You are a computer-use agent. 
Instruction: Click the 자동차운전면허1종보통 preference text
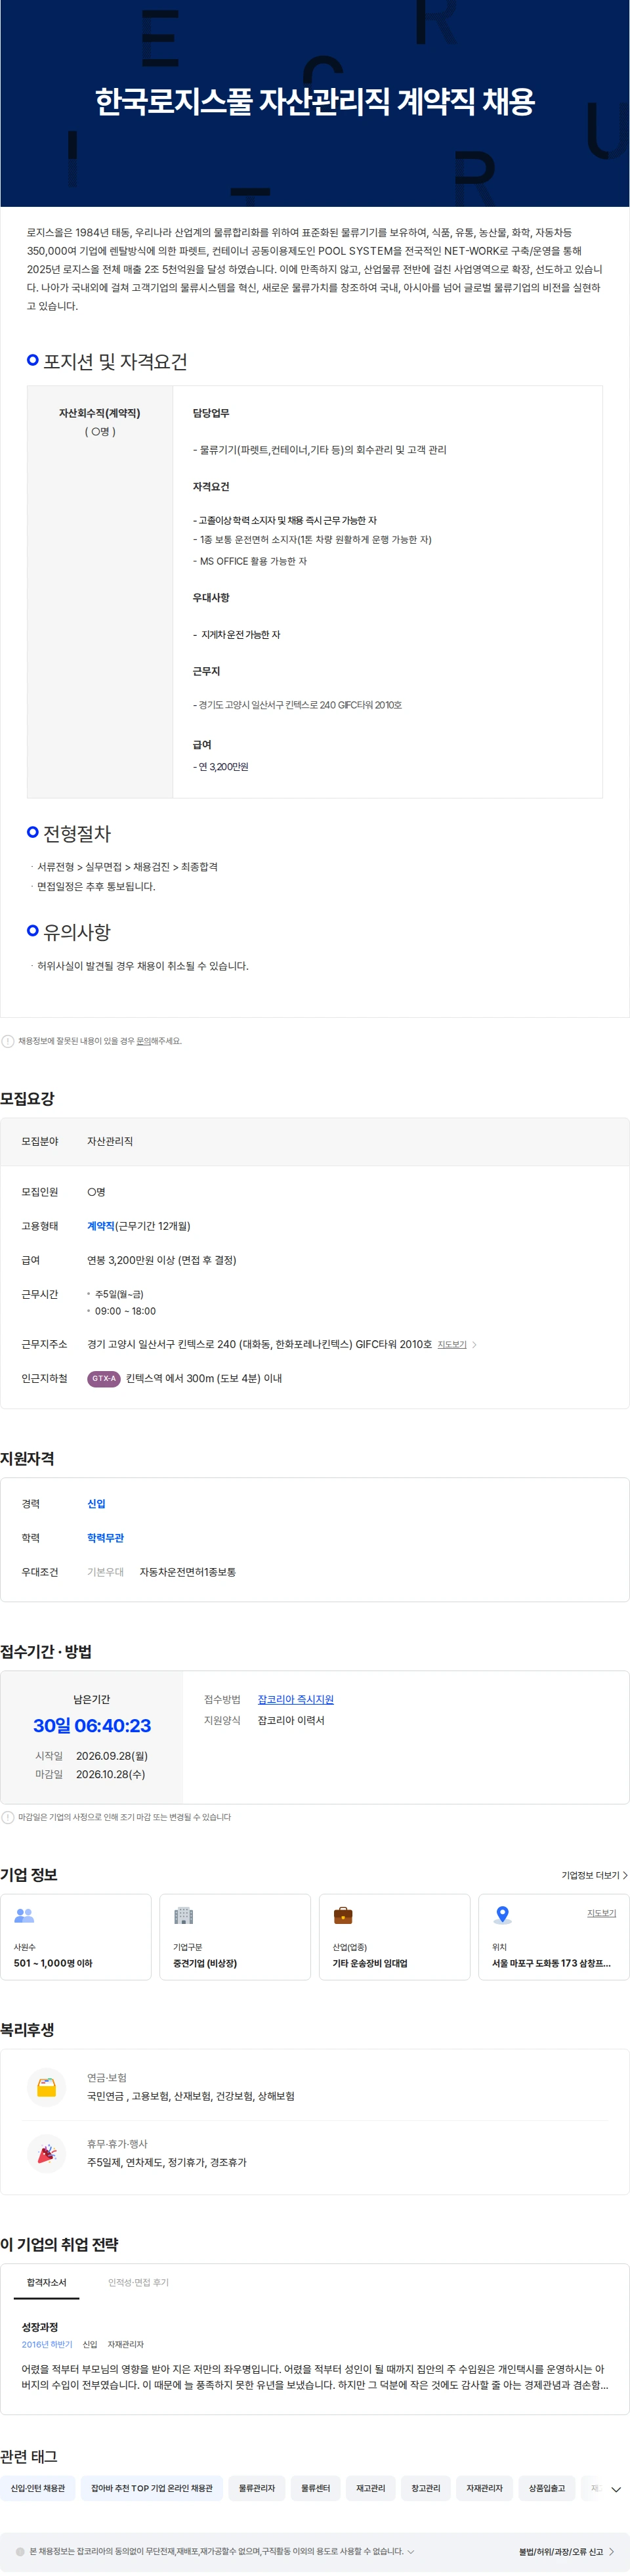pos(188,1572)
